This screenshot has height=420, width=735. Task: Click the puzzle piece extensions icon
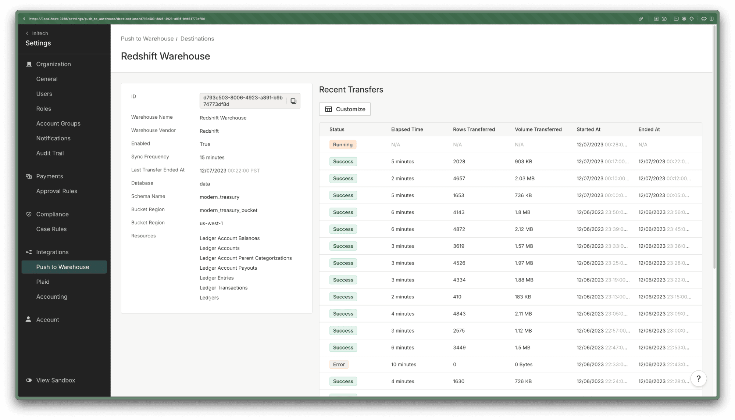coord(703,19)
